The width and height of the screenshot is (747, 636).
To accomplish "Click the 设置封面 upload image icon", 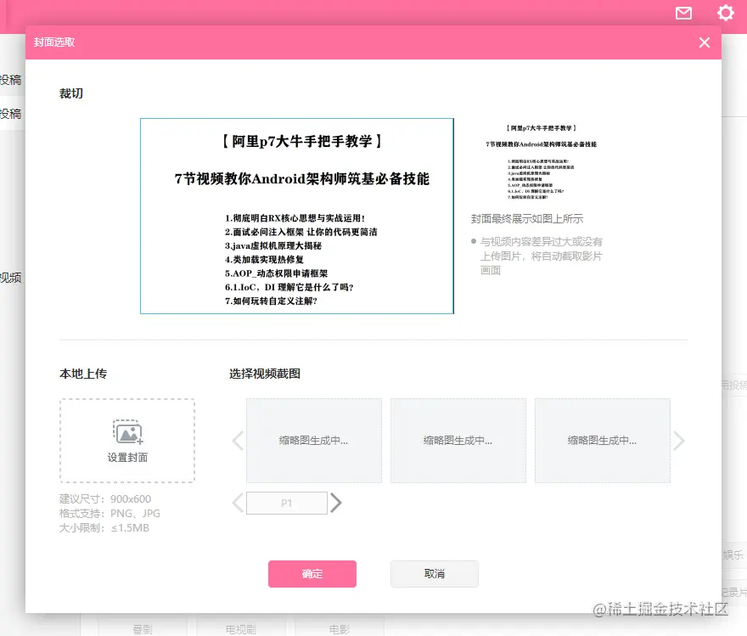I will click(x=127, y=431).
